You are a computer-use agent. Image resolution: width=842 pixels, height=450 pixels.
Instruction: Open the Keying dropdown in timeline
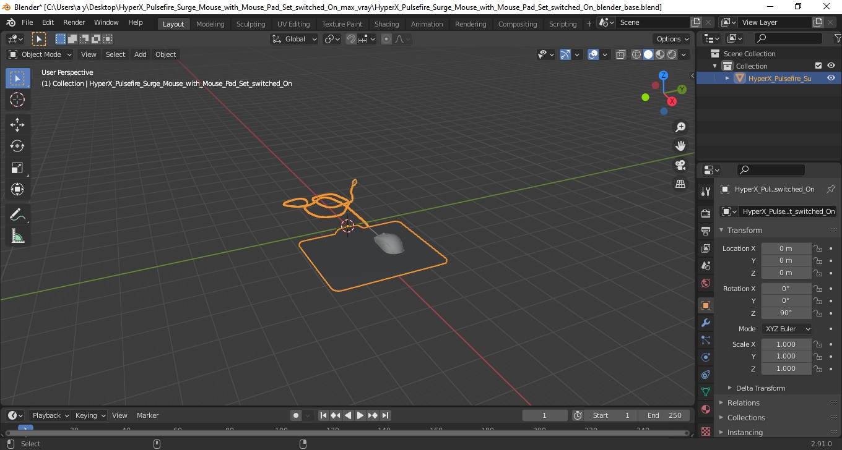[x=90, y=415]
